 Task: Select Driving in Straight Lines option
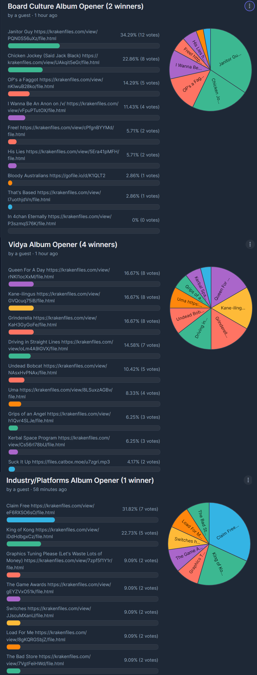pos(61,345)
